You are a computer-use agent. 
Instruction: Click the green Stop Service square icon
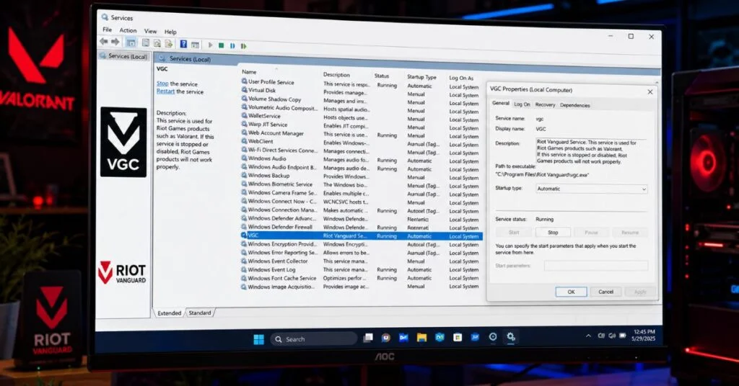(221, 45)
